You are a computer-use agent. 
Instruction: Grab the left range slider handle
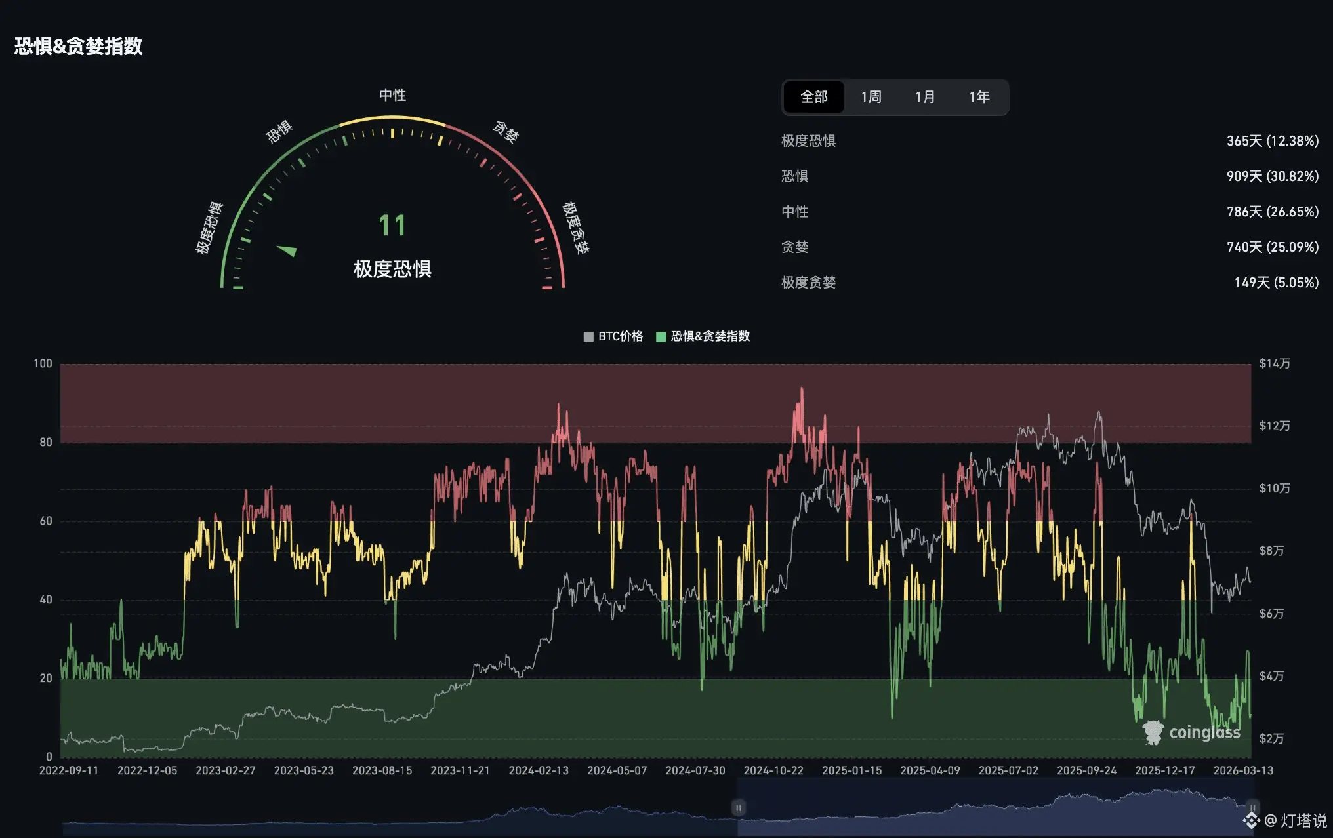point(738,808)
